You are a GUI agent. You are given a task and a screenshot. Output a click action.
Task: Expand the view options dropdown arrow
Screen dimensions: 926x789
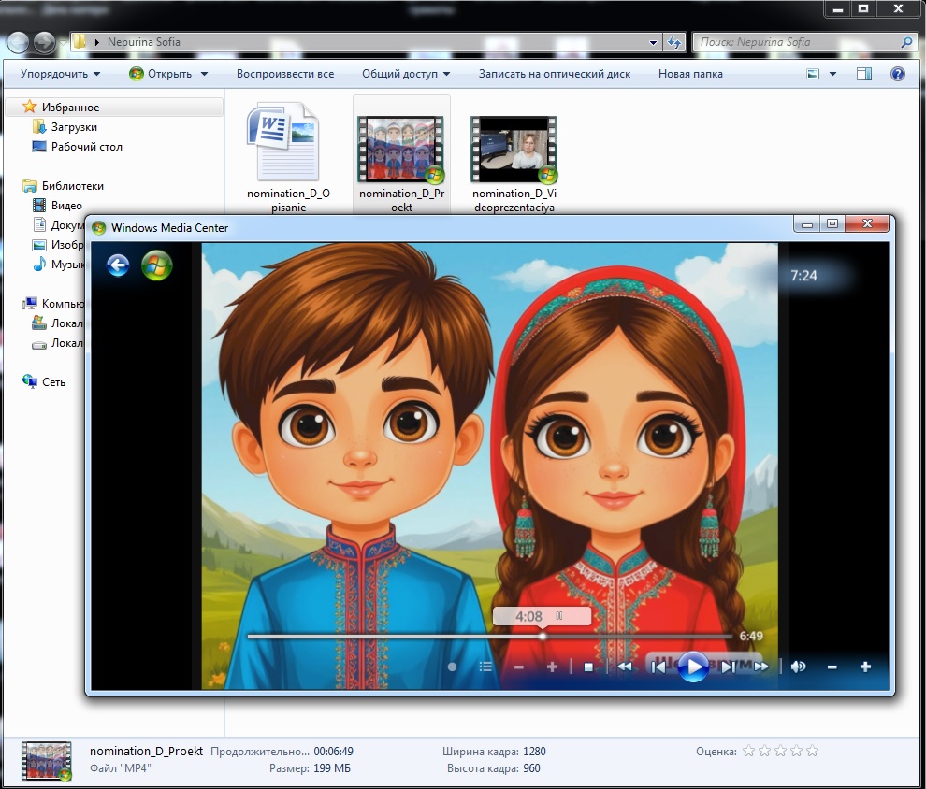tap(832, 74)
